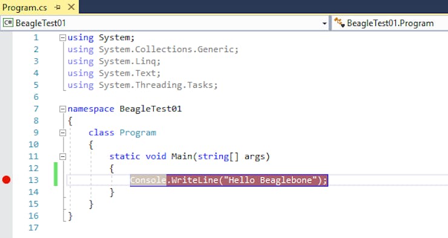This screenshot has width=448, height=238.
Task: Open the BeagleTest01.Program type dropdown
Action: click(x=390, y=23)
